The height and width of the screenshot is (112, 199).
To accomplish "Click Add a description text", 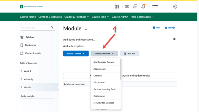I will (74, 46).
